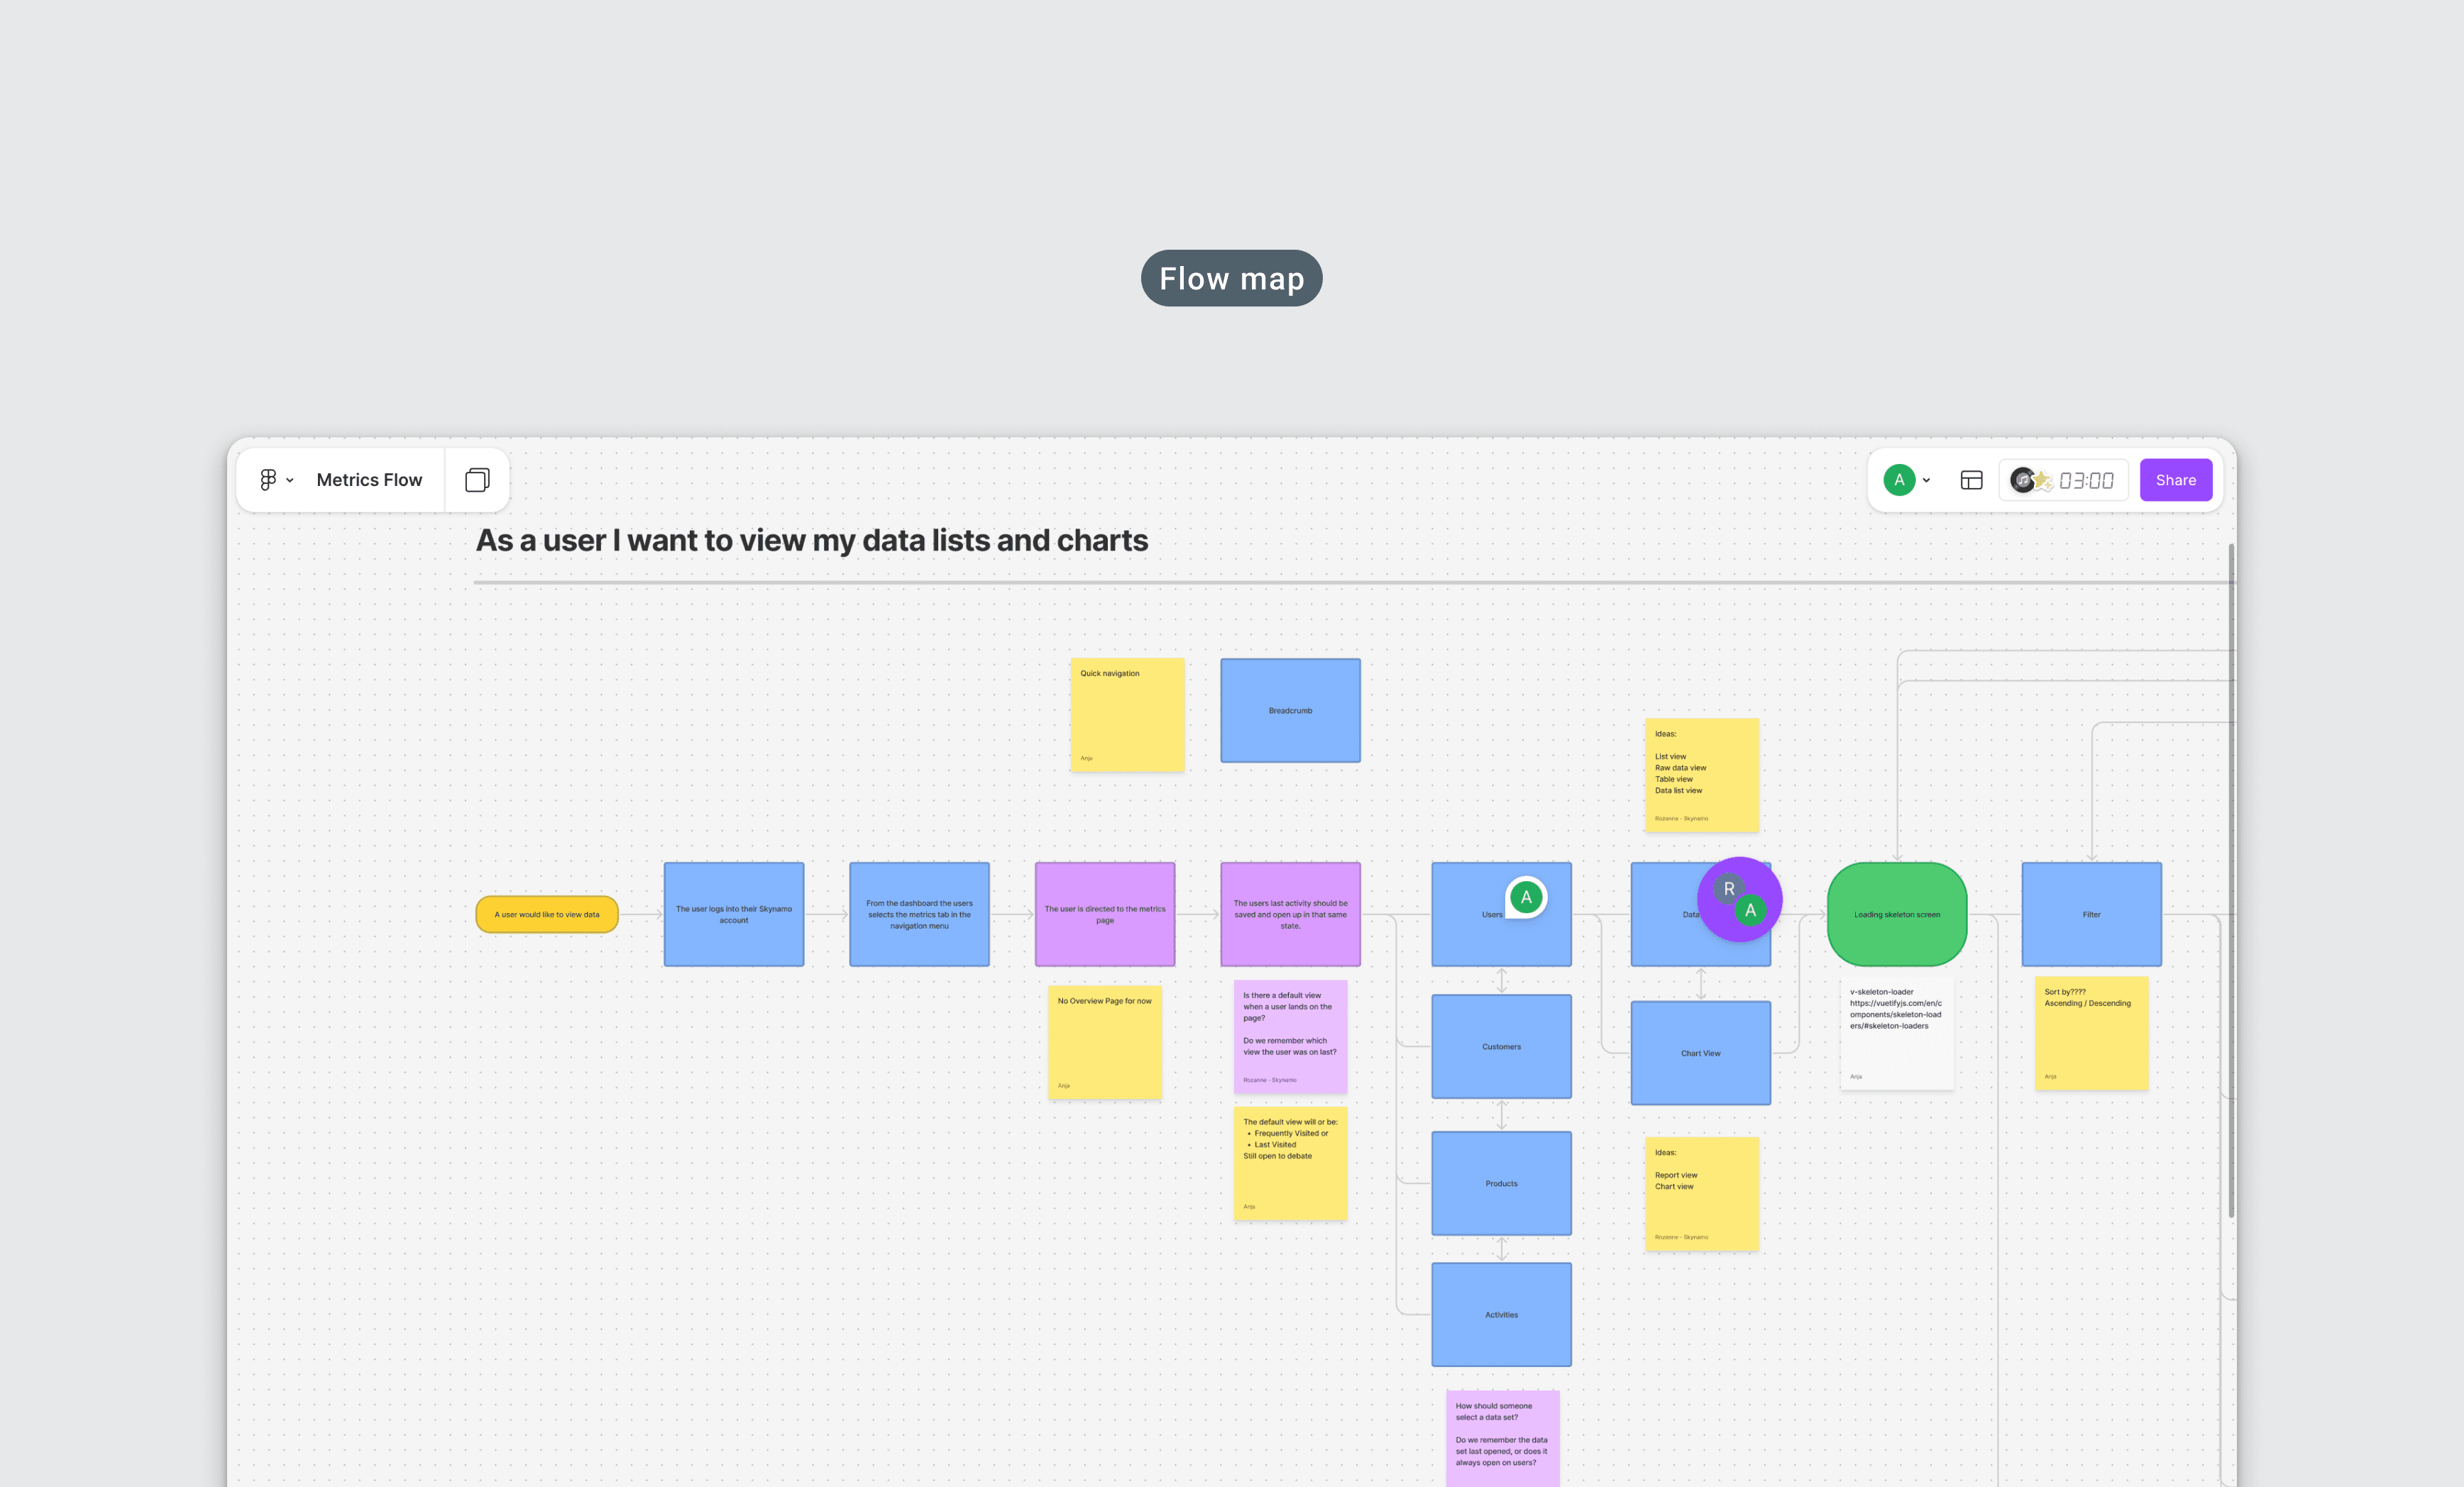Select the Chart View blue box

pyautogui.click(x=1700, y=1053)
